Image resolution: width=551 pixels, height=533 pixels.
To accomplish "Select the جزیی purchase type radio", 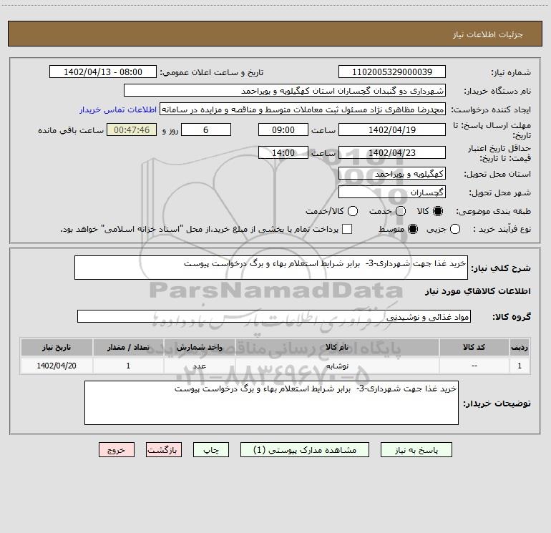I will pyautogui.click(x=455, y=229).
